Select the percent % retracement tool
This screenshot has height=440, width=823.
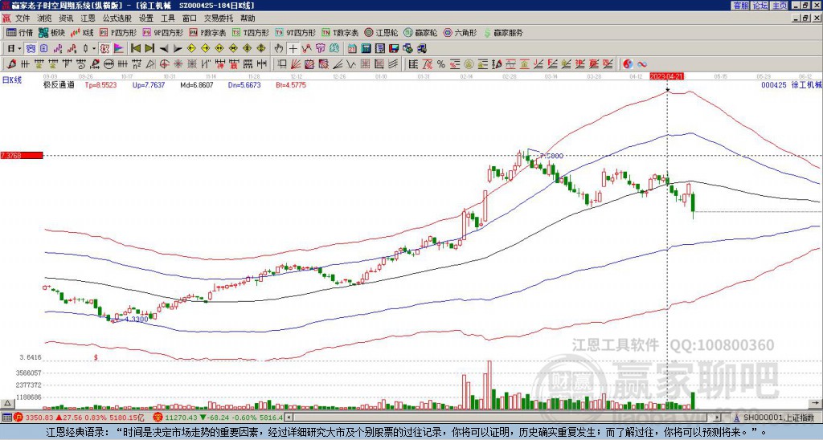(x=441, y=64)
